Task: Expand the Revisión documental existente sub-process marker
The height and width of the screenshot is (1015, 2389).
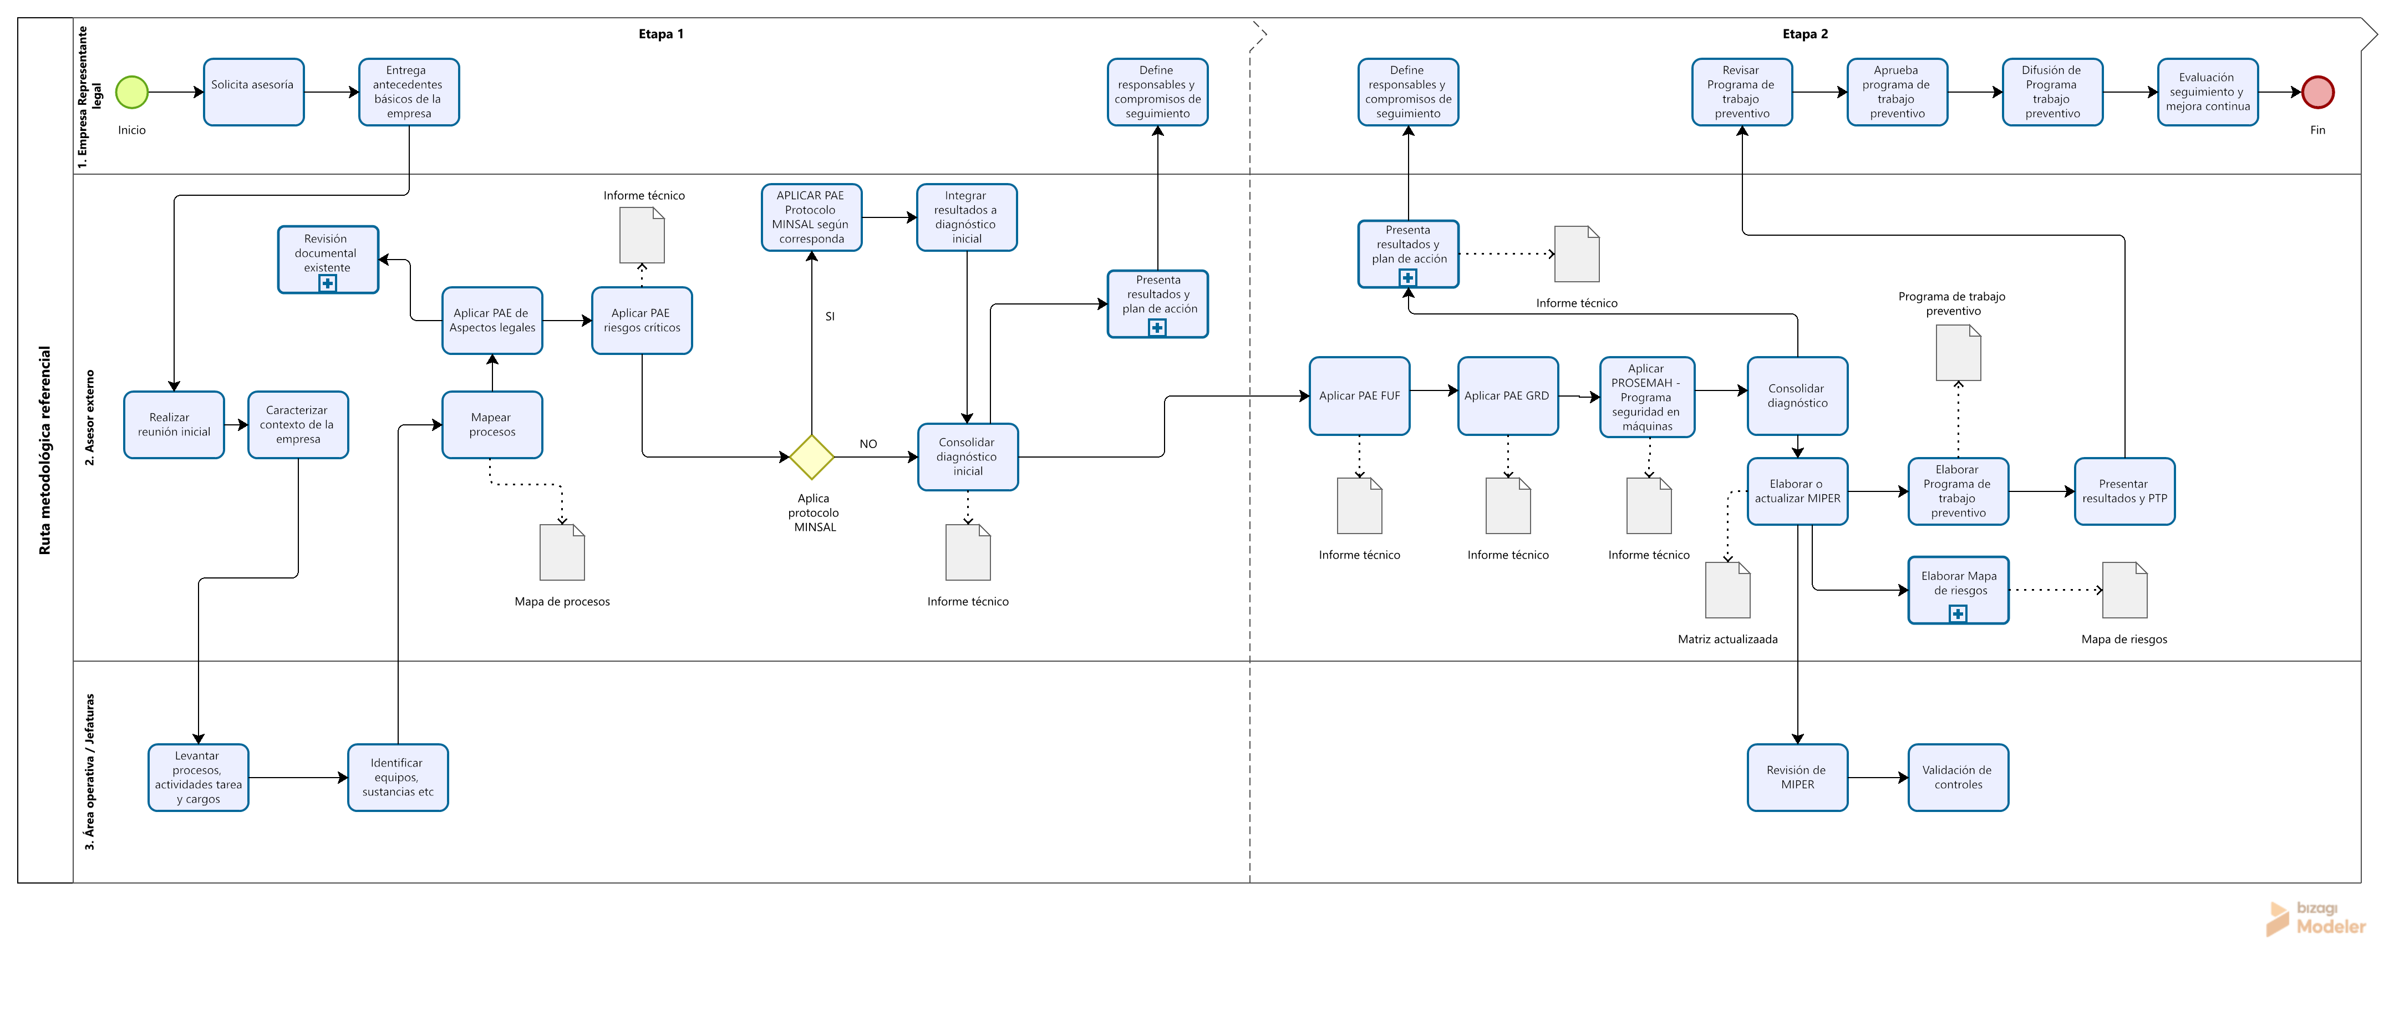Action: click(327, 283)
